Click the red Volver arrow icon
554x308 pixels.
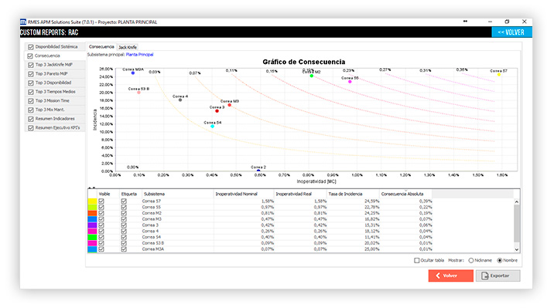pyautogui.click(x=438, y=276)
